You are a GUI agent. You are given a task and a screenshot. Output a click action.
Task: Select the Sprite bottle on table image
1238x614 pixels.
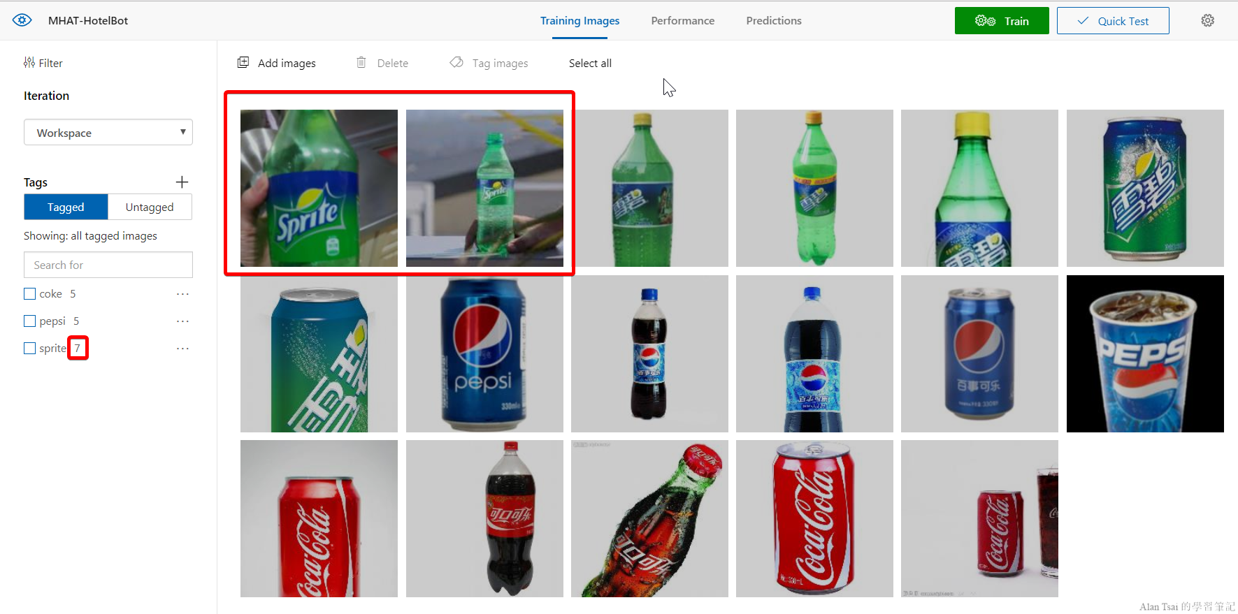(484, 188)
